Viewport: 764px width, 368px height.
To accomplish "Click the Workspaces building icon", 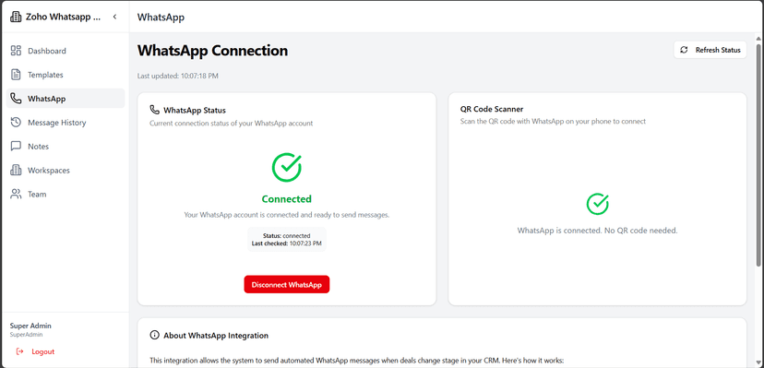I will (16, 170).
